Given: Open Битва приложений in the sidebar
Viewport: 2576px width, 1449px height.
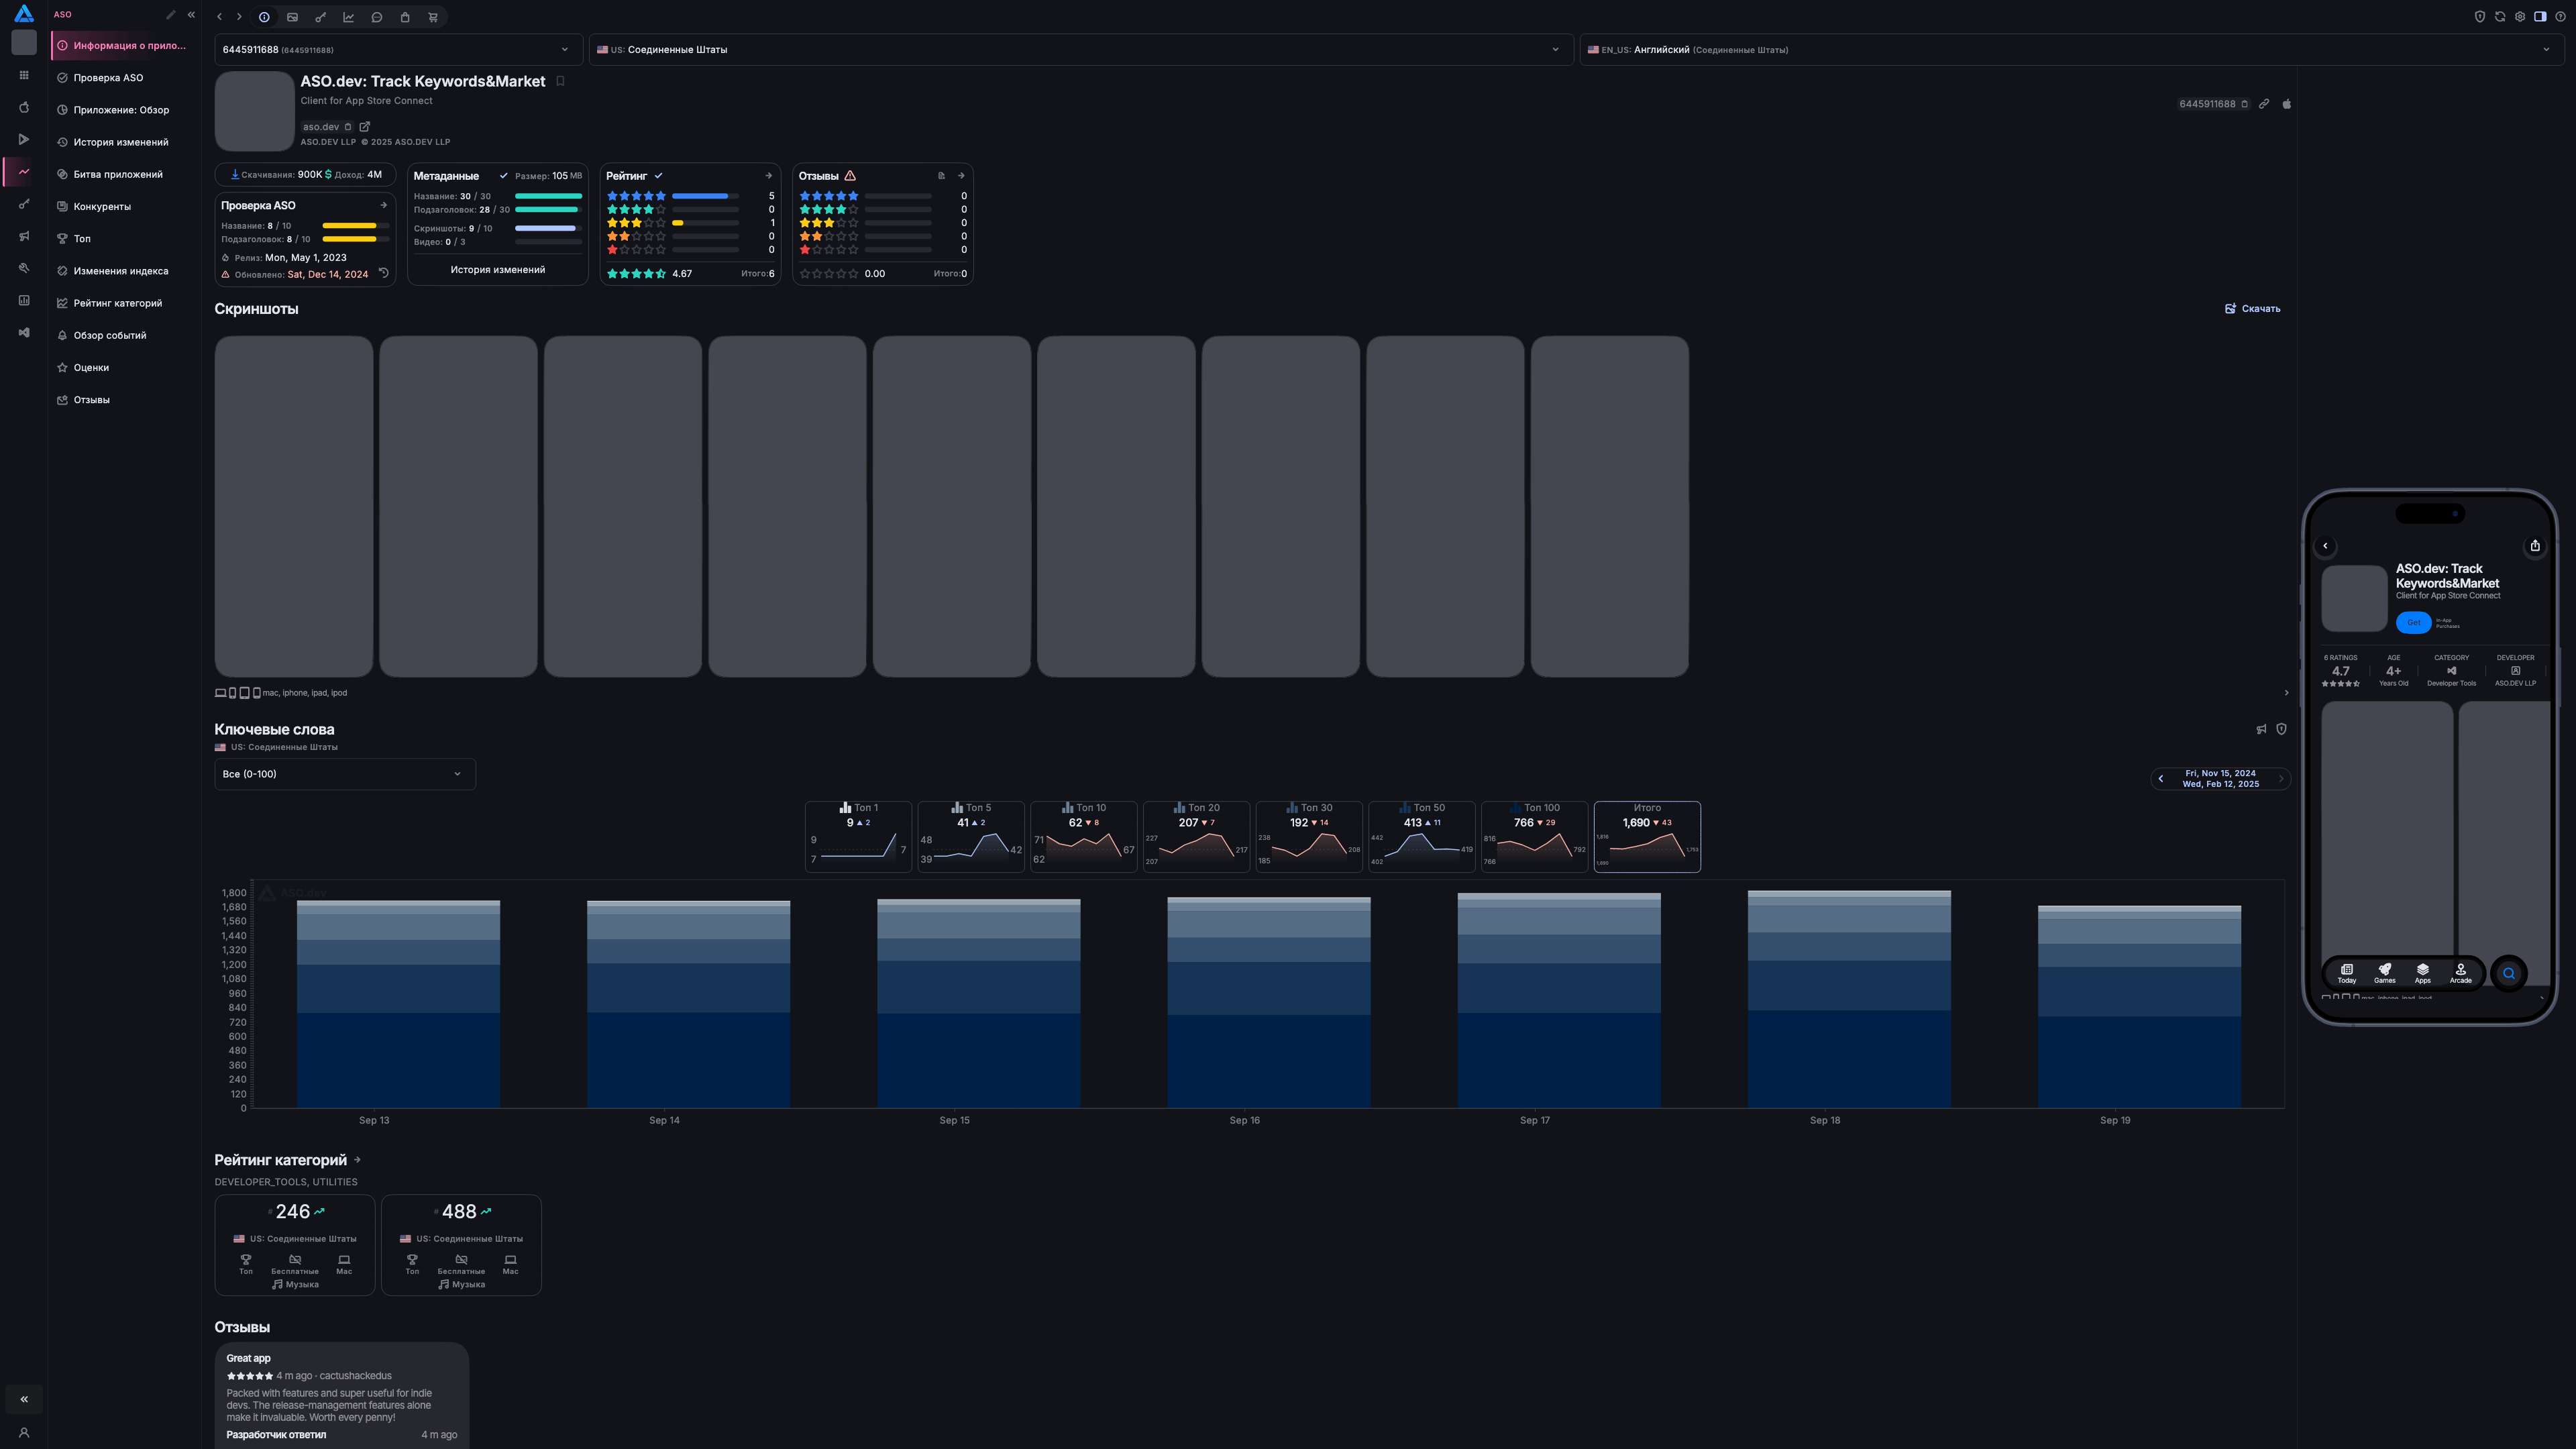Looking at the screenshot, I should point(125,174).
